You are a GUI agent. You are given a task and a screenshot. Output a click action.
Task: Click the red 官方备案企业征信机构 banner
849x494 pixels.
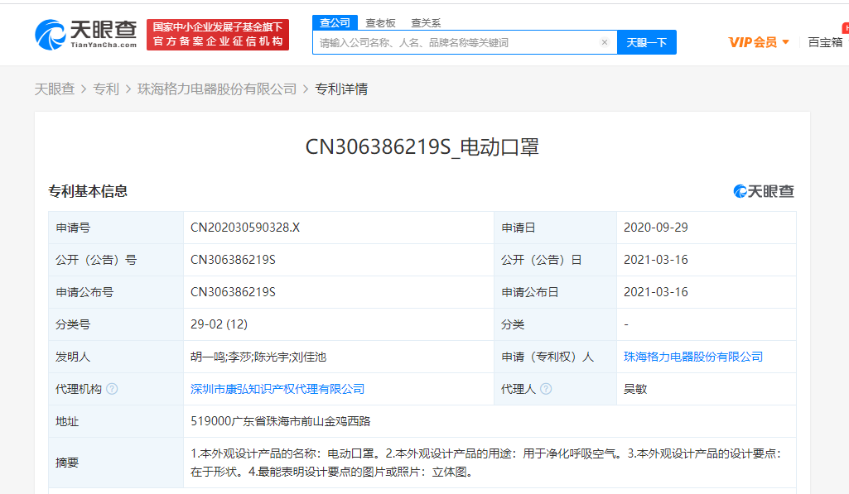[218, 35]
